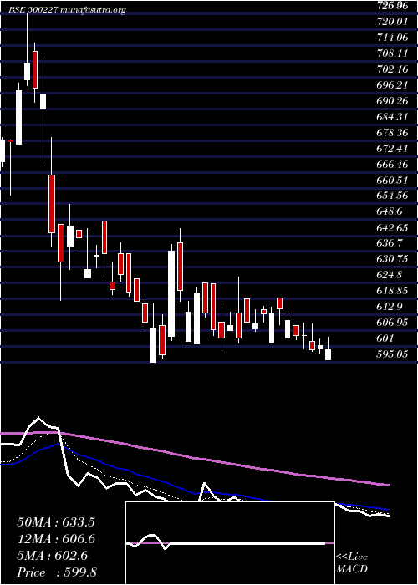The height and width of the screenshot is (585, 418).
Task: Select the 720.01 price axis label
Action: tap(391, 22)
